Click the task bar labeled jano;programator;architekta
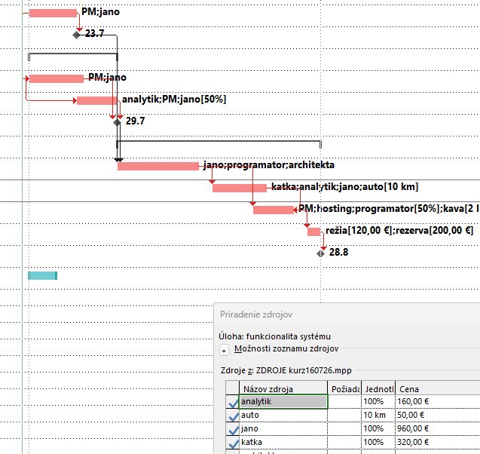 [158, 166]
